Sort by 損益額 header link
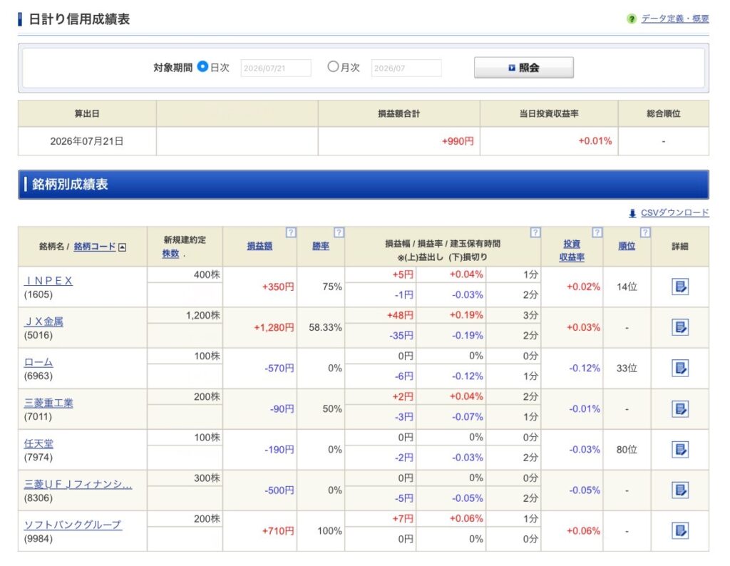The width and height of the screenshot is (730, 566). [259, 246]
